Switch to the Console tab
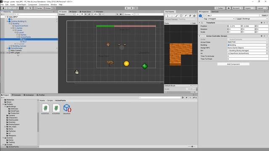Viewport: 269px width, 151px height. [16, 95]
